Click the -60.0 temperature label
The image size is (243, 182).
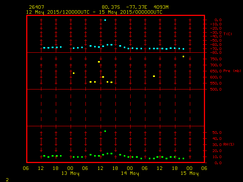[x=216, y=45]
